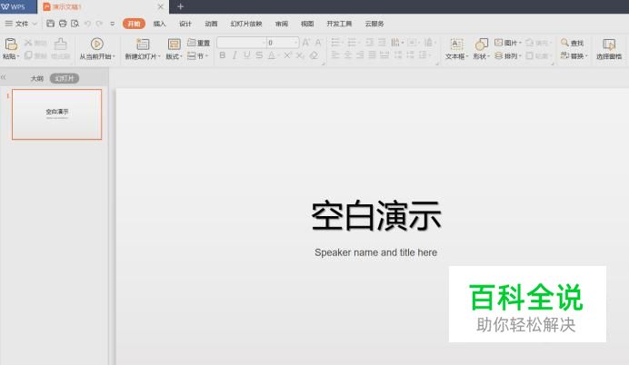Image resolution: width=629 pixels, height=365 pixels.
Task: Toggle Bold formatting
Action: tap(222, 55)
